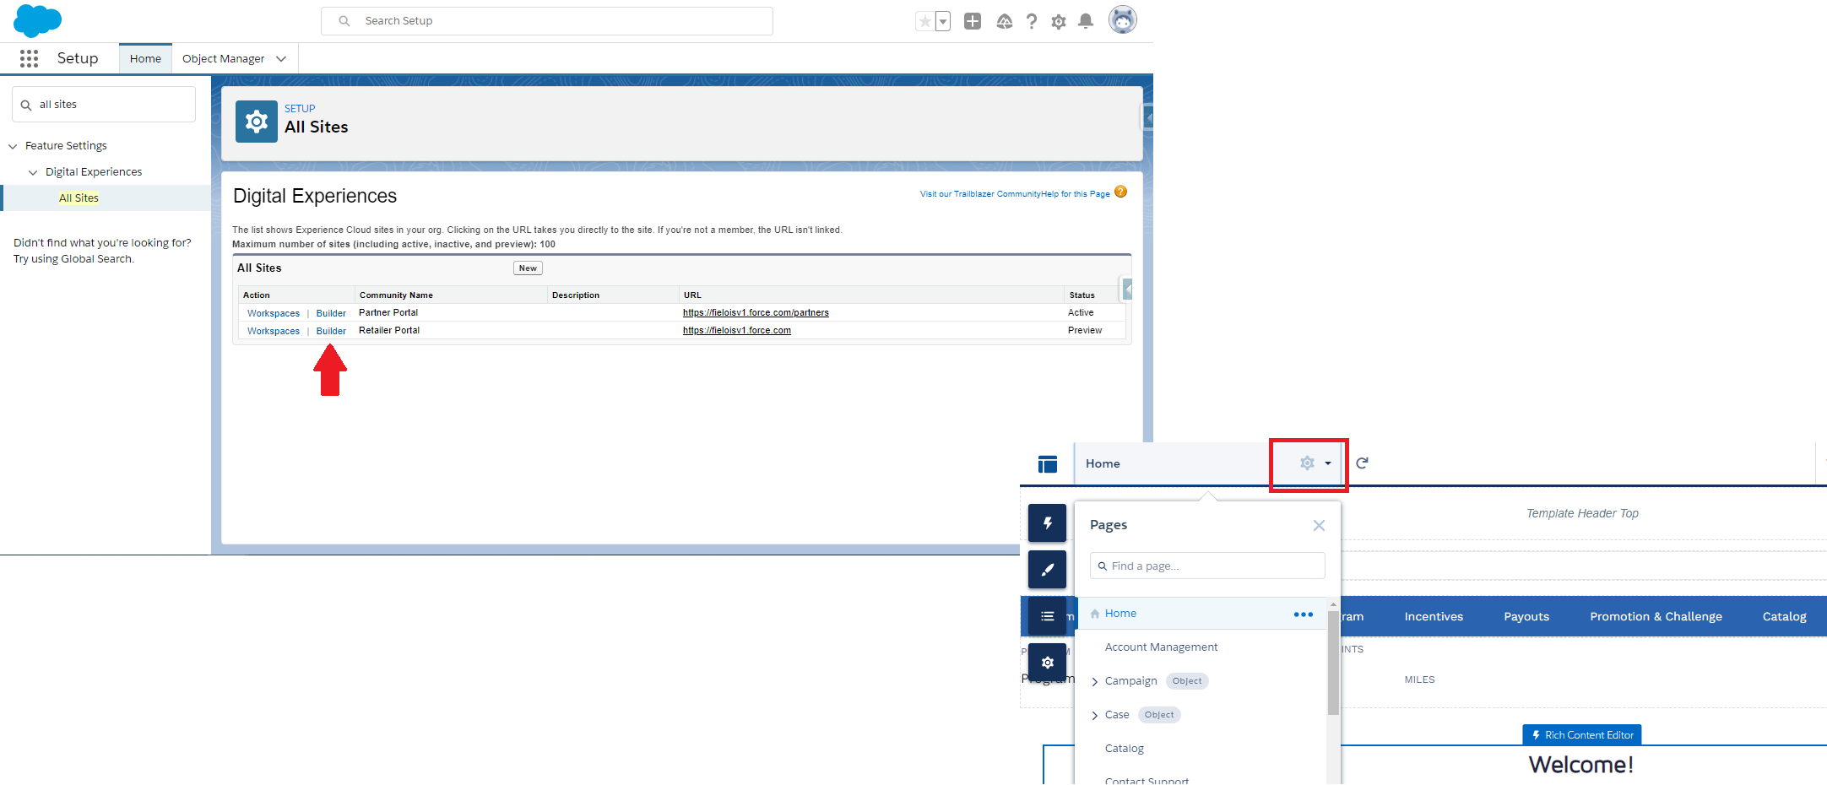1827x785 pixels.
Task: Click the orange help question icon
Action: 1121,192
